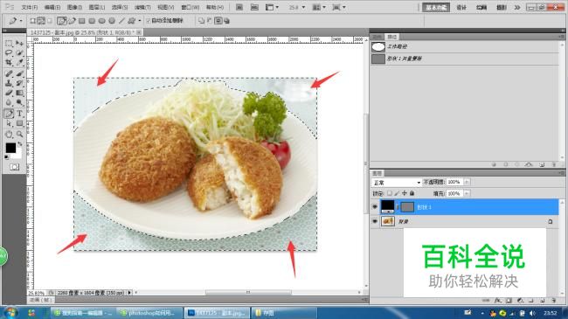Toggle lock position
Viewport: 568px width, 319px height.
tap(405, 193)
